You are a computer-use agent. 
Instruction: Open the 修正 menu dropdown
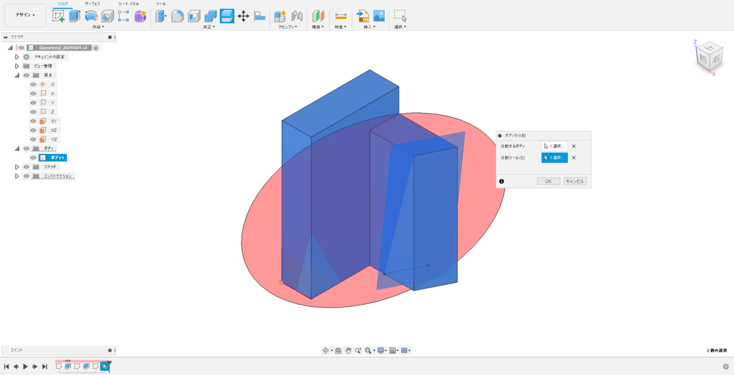tap(210, 27)
